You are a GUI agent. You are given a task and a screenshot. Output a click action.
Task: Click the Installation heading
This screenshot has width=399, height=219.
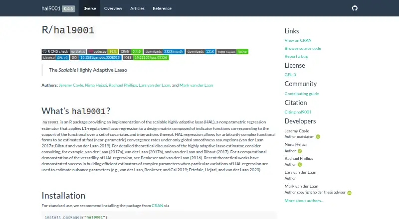point(63,196)
